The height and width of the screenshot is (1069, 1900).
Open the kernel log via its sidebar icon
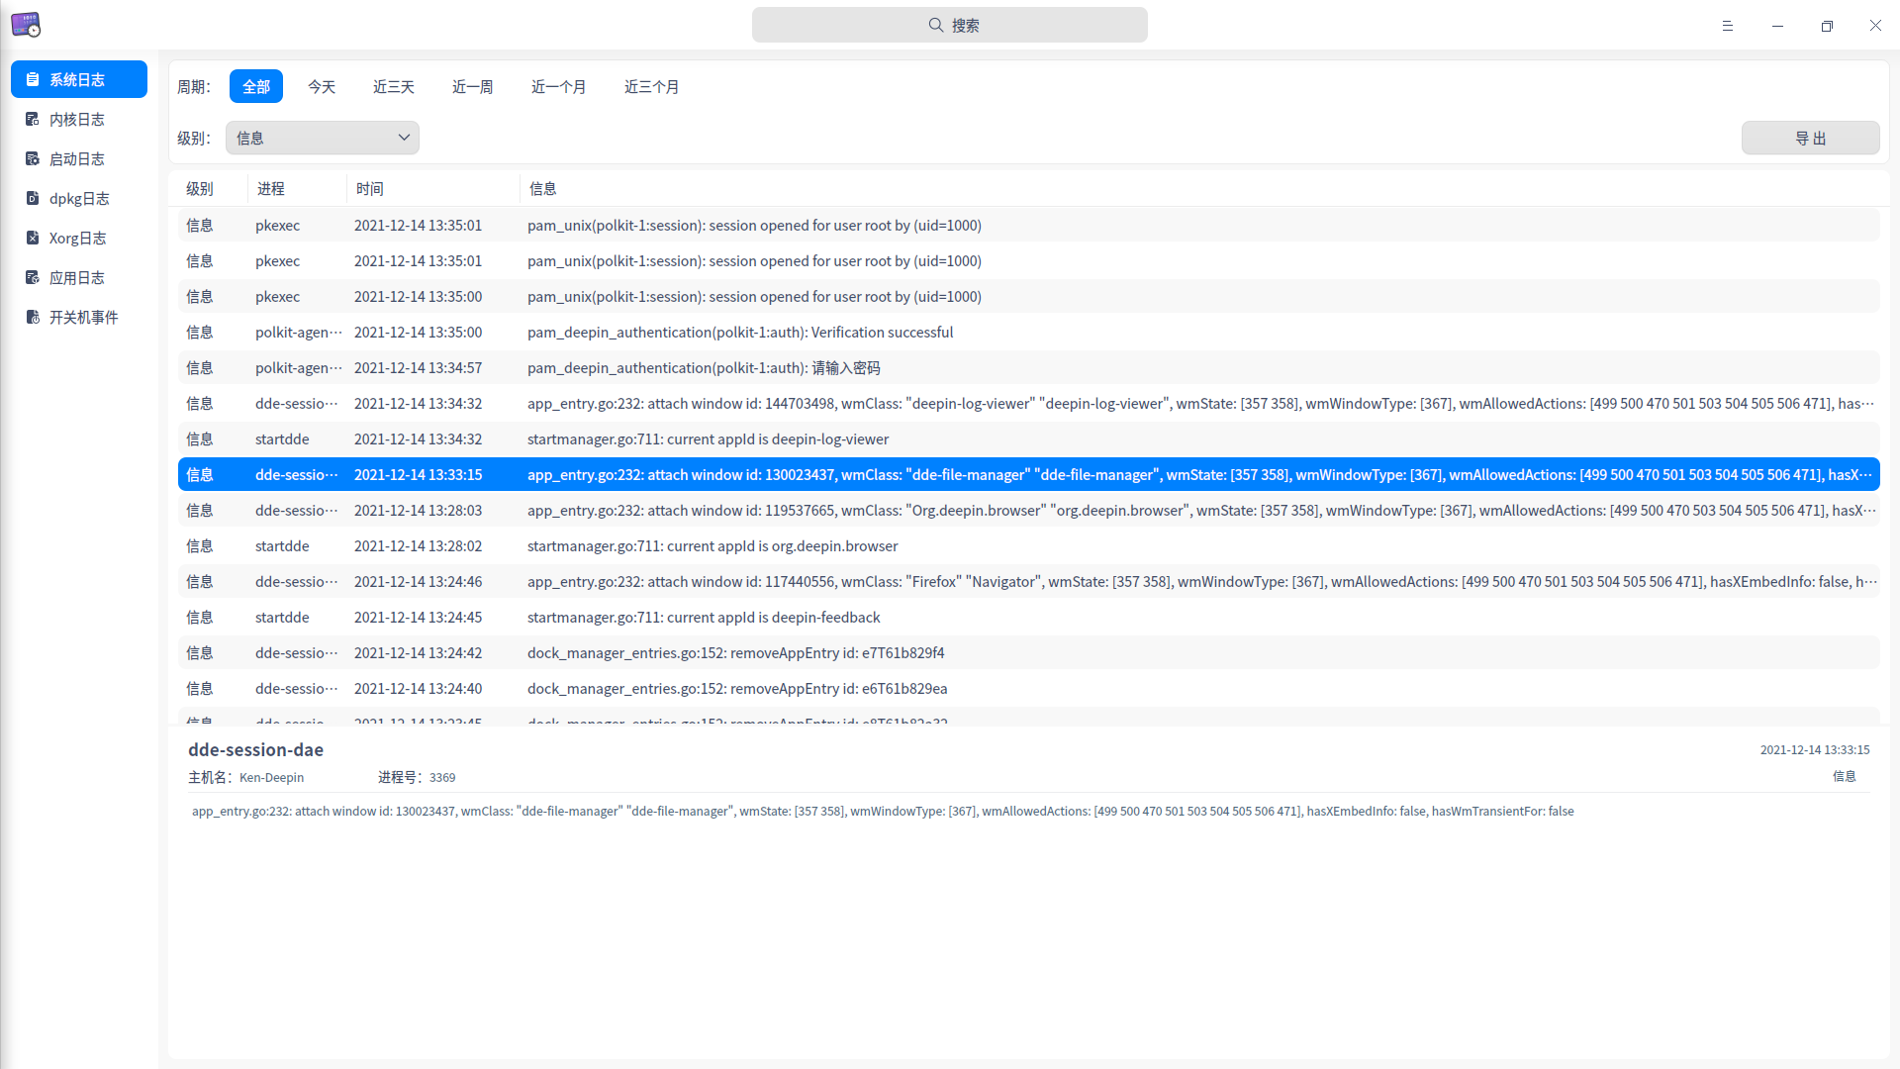33,119
